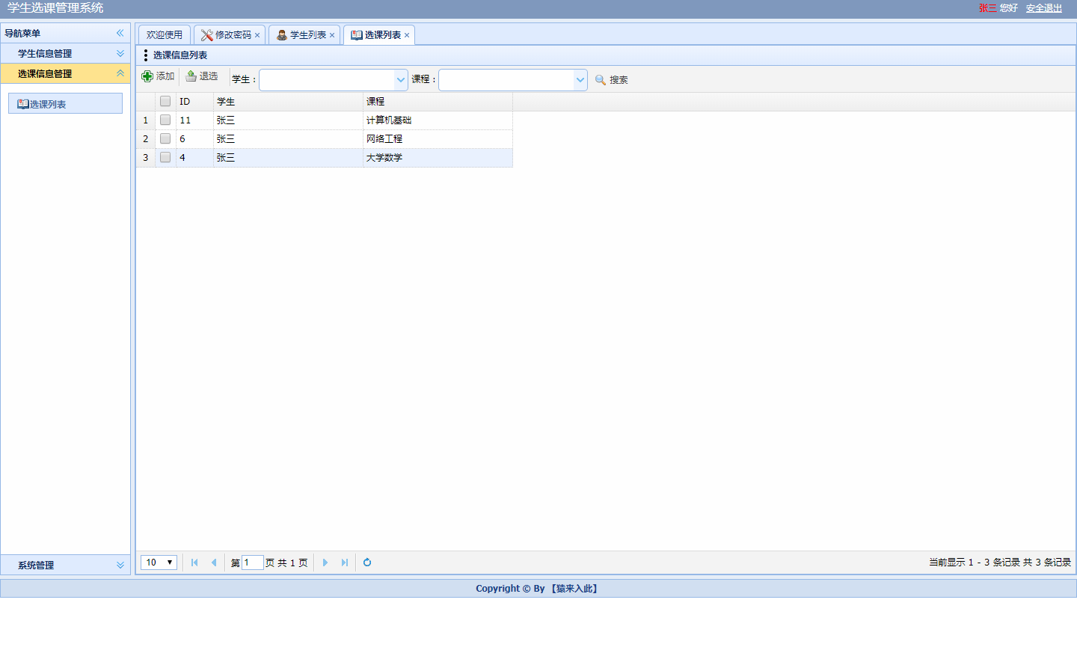The image size is (1077, 665).
Task: Click the 选课信息列表 panel title
Action: click(x=180, y=55)
